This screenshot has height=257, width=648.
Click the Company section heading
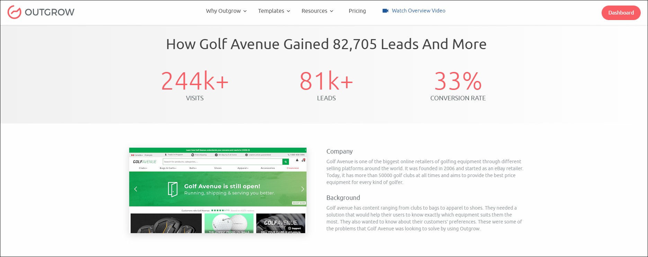tap(339, 152)
